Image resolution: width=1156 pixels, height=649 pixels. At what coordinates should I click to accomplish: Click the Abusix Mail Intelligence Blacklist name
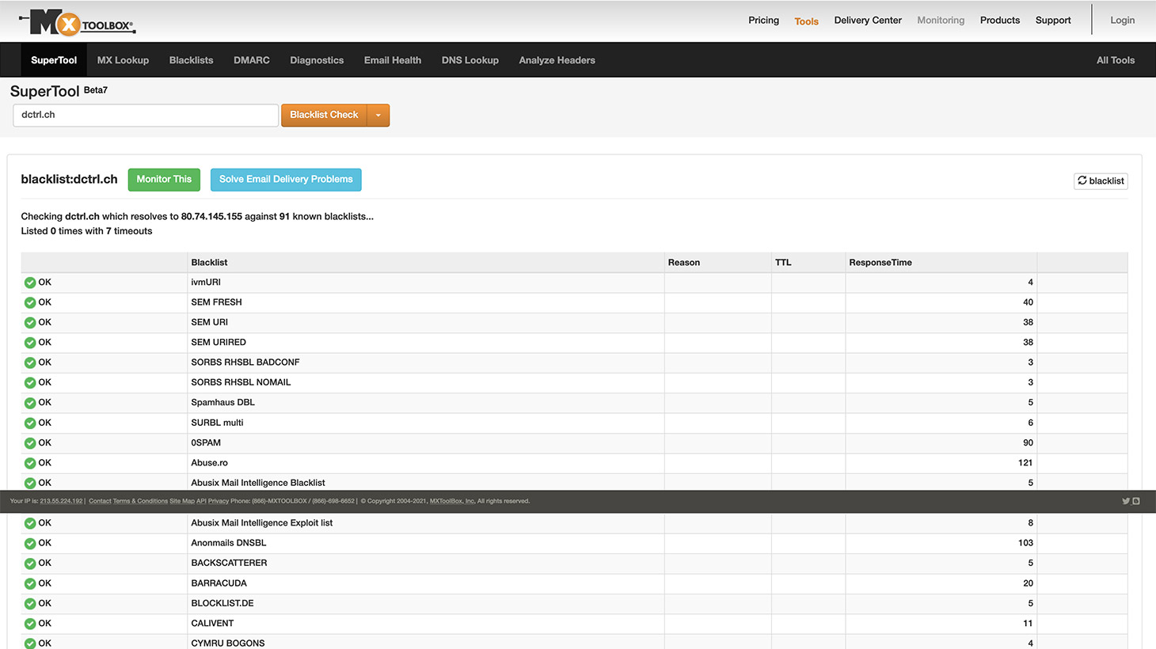click(x=258, y=483)
